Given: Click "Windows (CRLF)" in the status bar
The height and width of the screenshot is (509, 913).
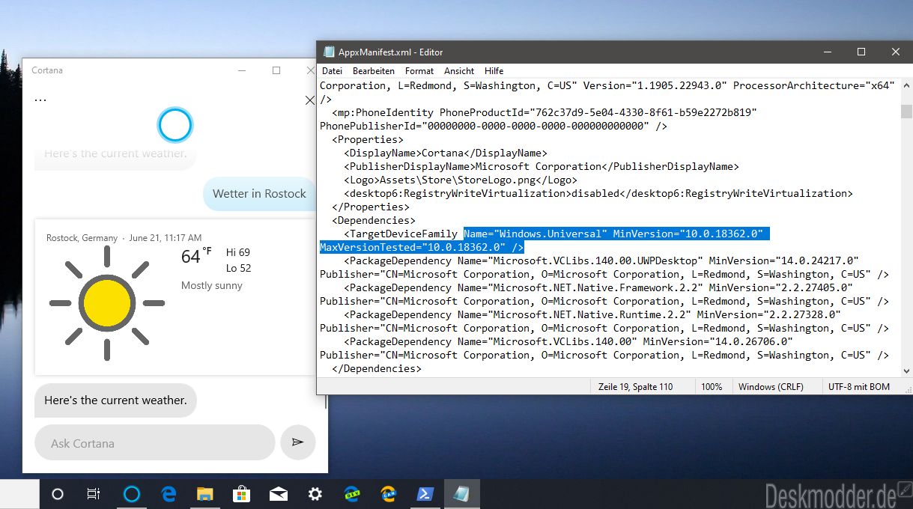Looking at the screenshot, I should click(x=771, y=387).
